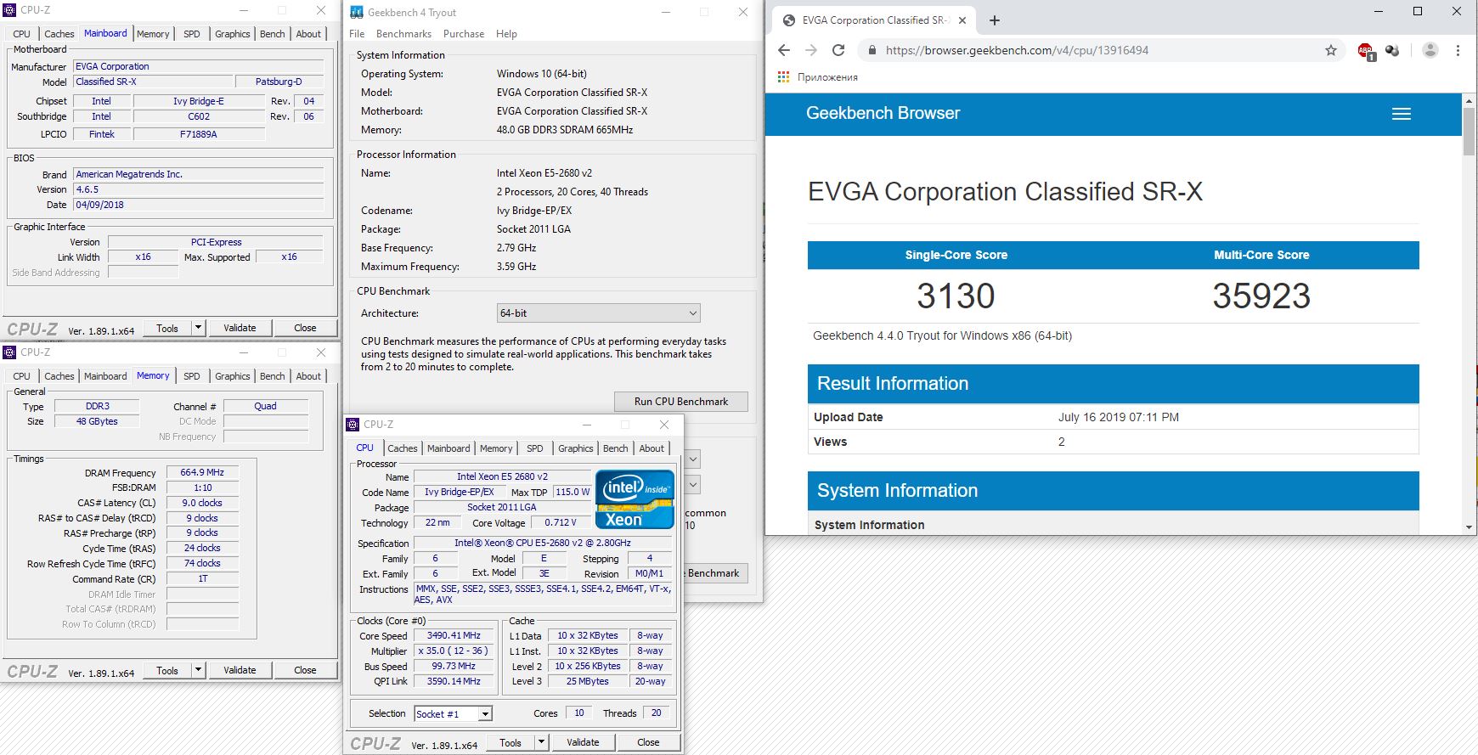Click Validate in the front CPU-Z window
The image size is (1478, 755).
(x=583, y=742)
